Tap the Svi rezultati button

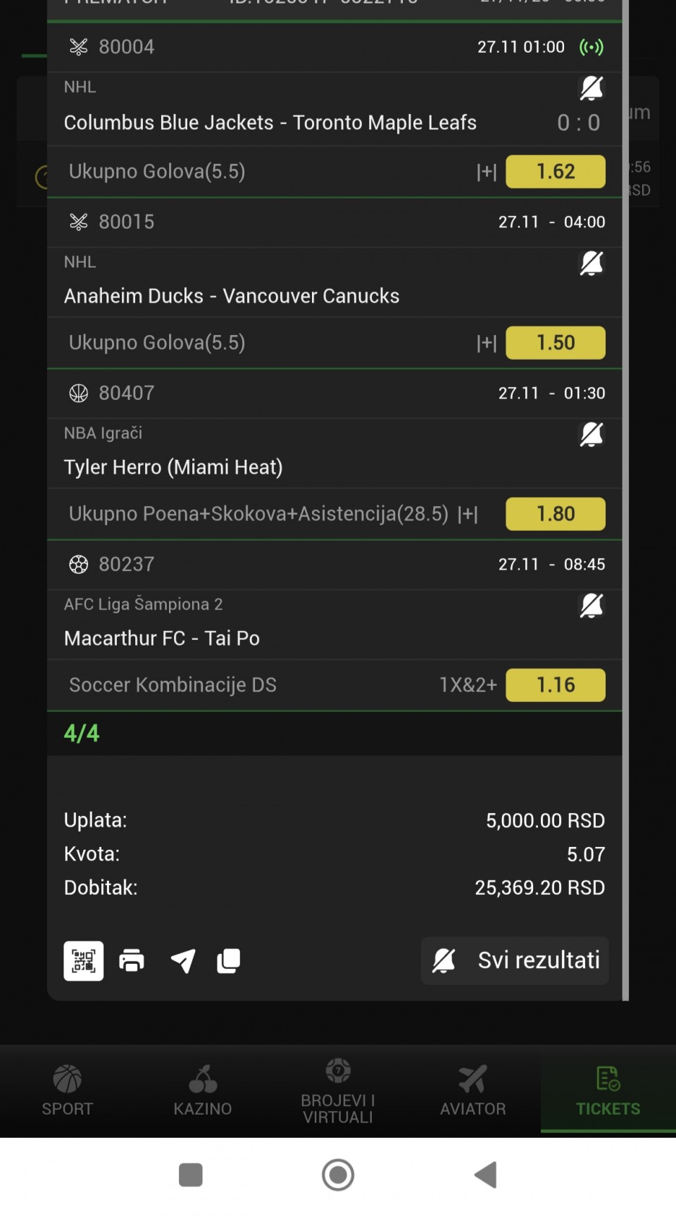515,960
